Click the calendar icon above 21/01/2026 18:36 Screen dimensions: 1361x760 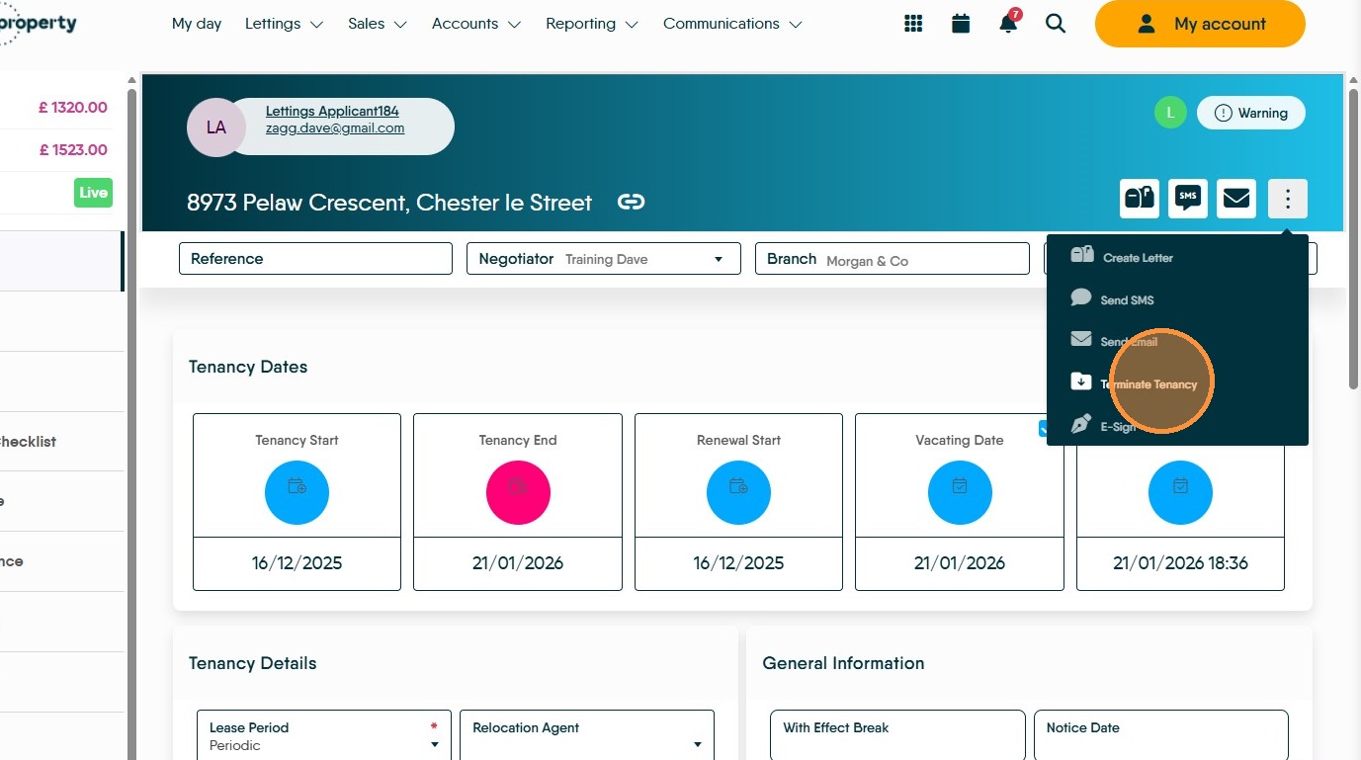[1180, 492]
